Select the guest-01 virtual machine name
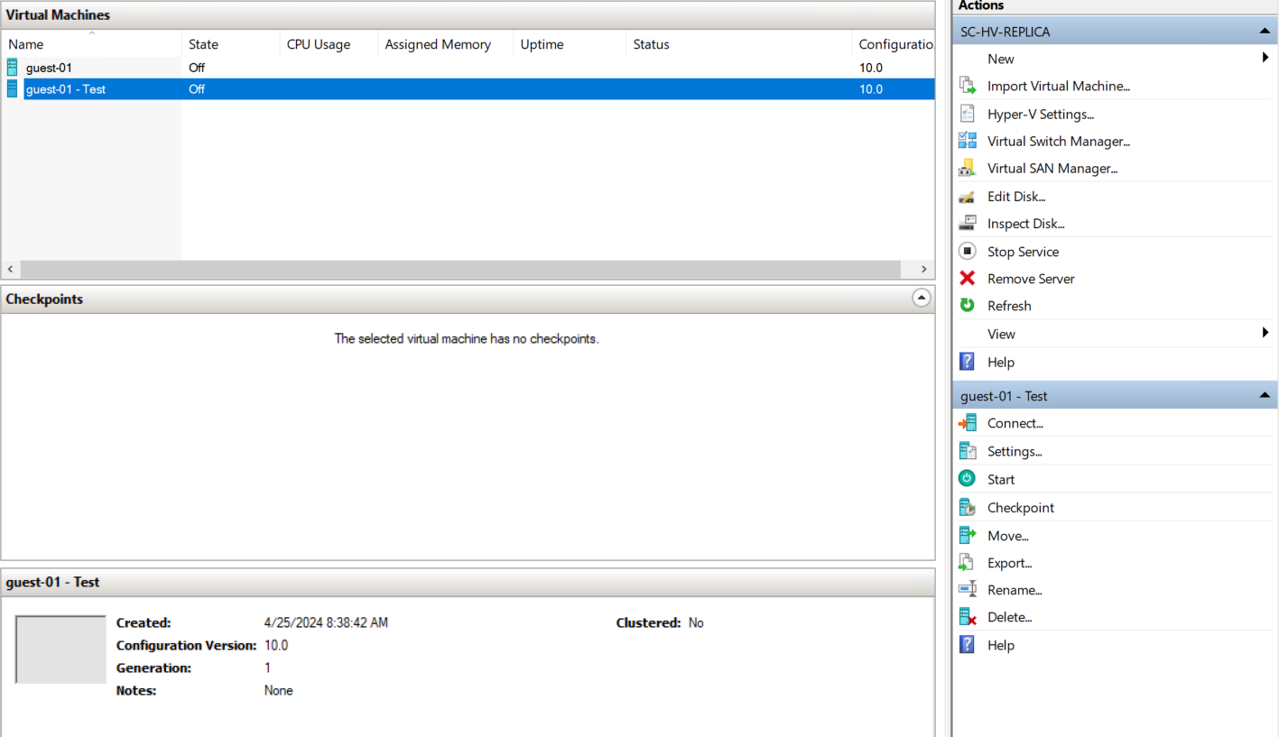Screen dimensions: 1279x737 click(49, 68)
